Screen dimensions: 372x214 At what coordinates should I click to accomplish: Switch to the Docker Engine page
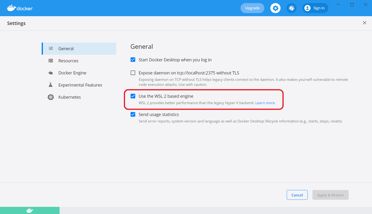(x=72, y=73)
